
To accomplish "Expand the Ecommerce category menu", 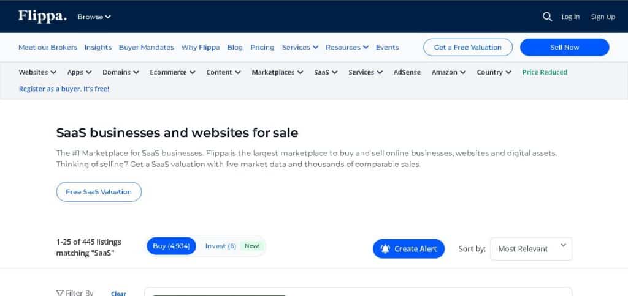I will click(172, 72).
